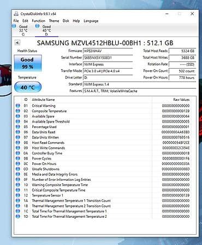Click the CrystalDiskInfo title bar icon
The width and height of the screenshot is (202, 245).
pos(16,14)
